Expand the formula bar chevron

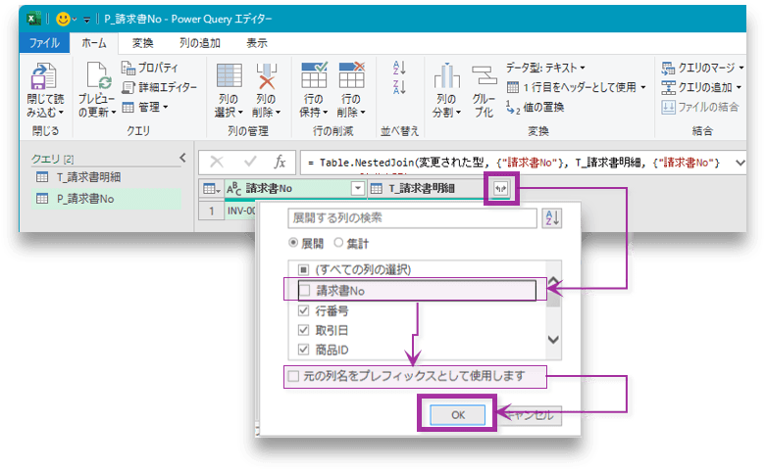pyautogui.click(x=739, y=162)
